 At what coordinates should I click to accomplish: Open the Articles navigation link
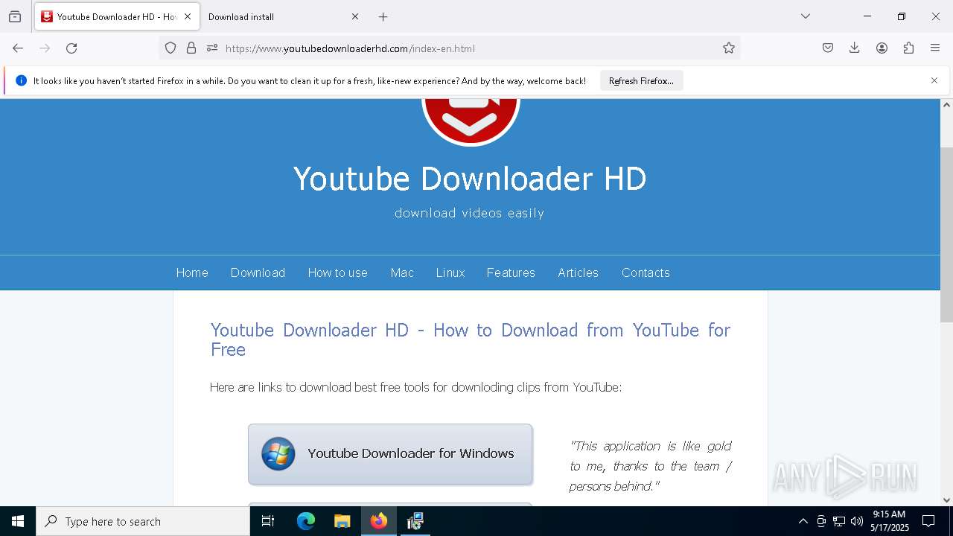tap(579, 272)
